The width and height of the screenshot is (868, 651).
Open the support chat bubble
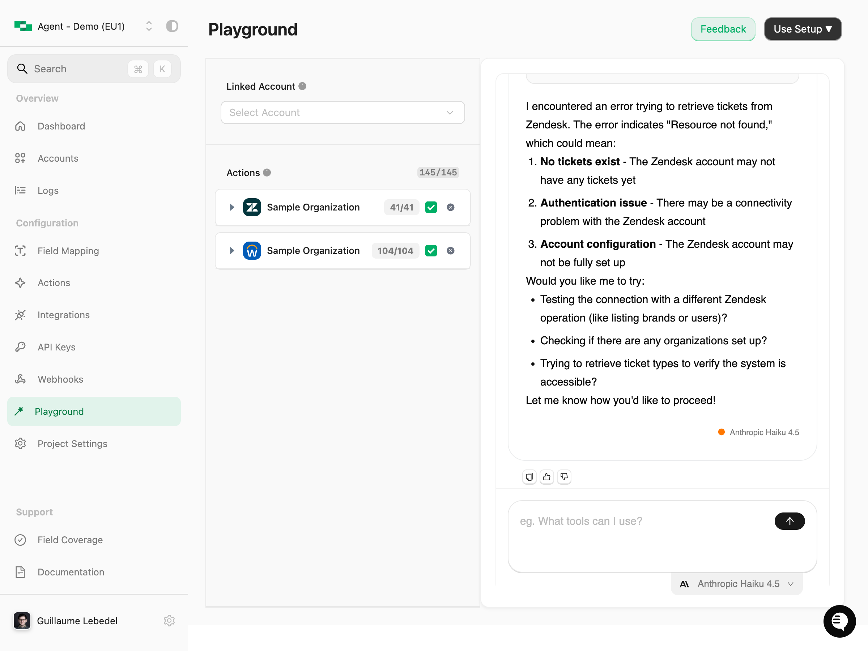click(839, 621)
